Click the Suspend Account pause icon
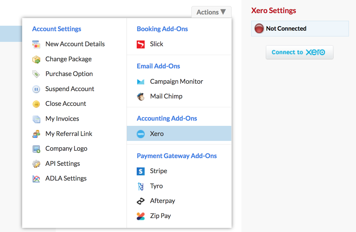This screenshot has height=232, width=356. point(36,89)
